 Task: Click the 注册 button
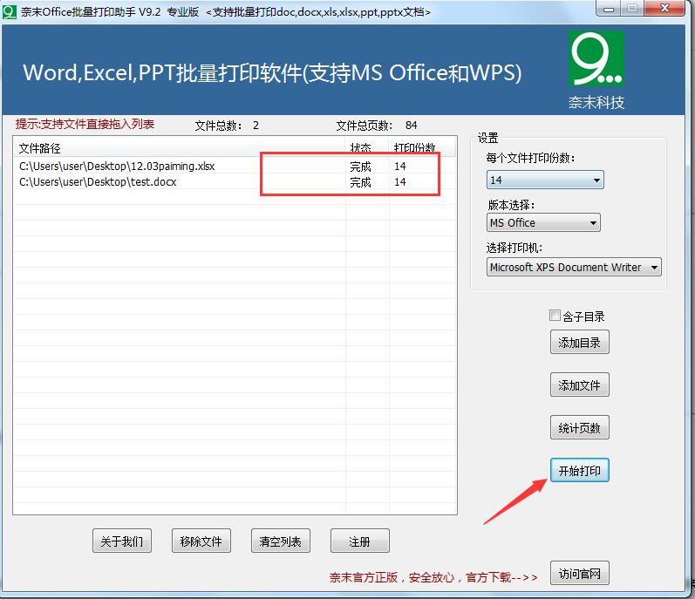(x=360, y=541)
